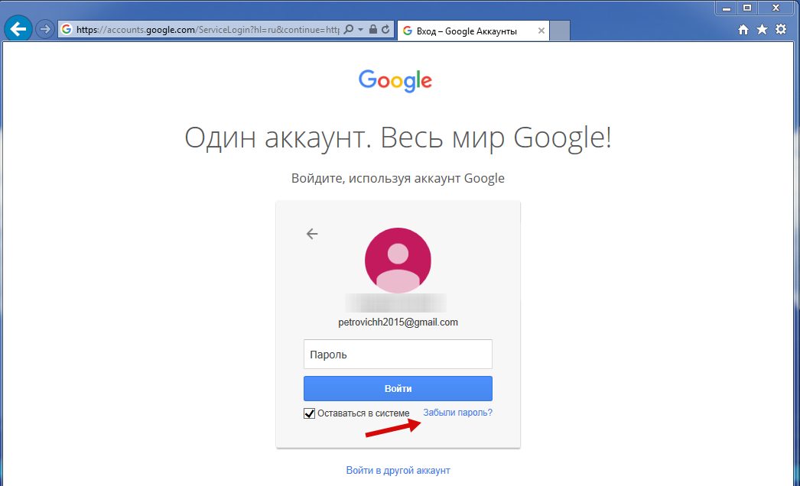Click the browser forward arrow button
This screenshot has width=800, height=486.
click(x=45, y=30)
